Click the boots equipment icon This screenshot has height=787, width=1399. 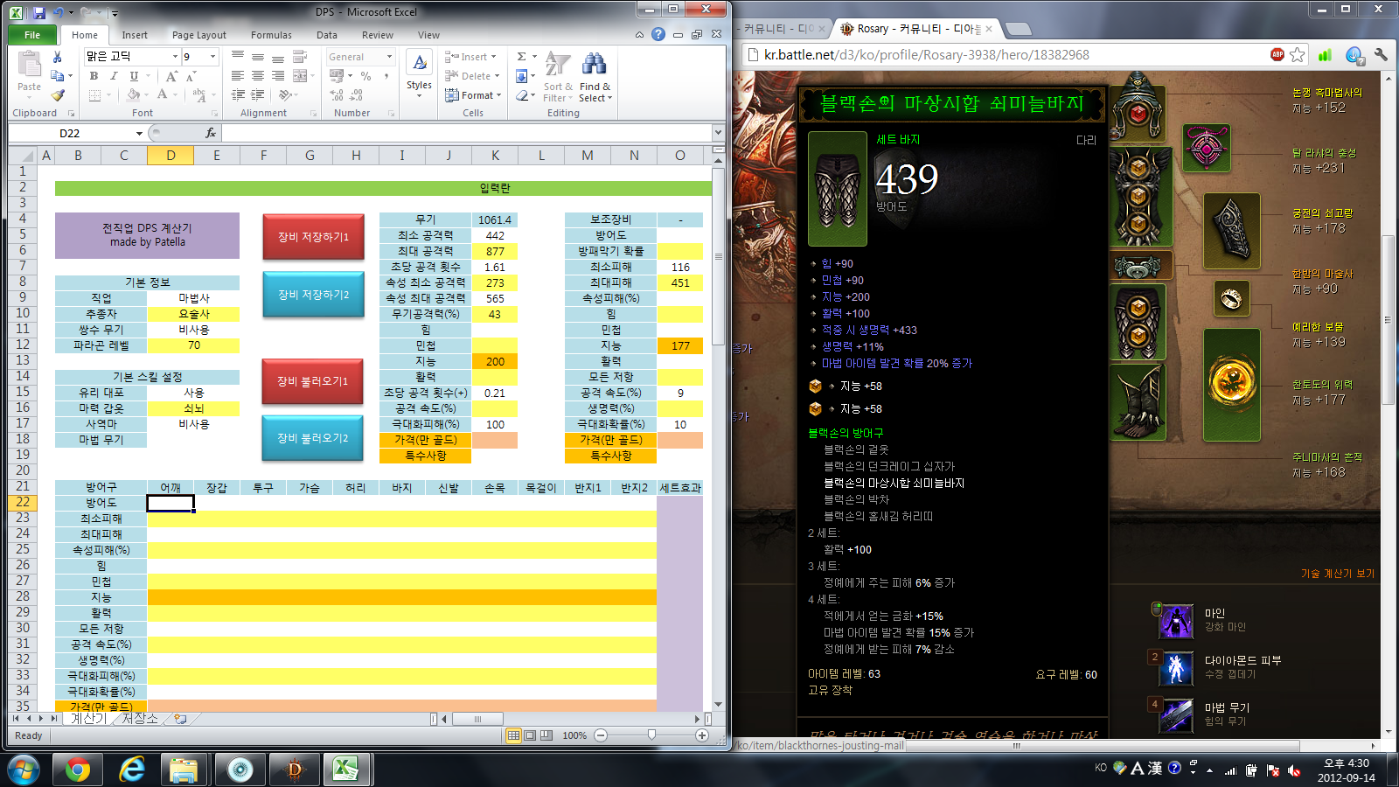point(1138,402)
